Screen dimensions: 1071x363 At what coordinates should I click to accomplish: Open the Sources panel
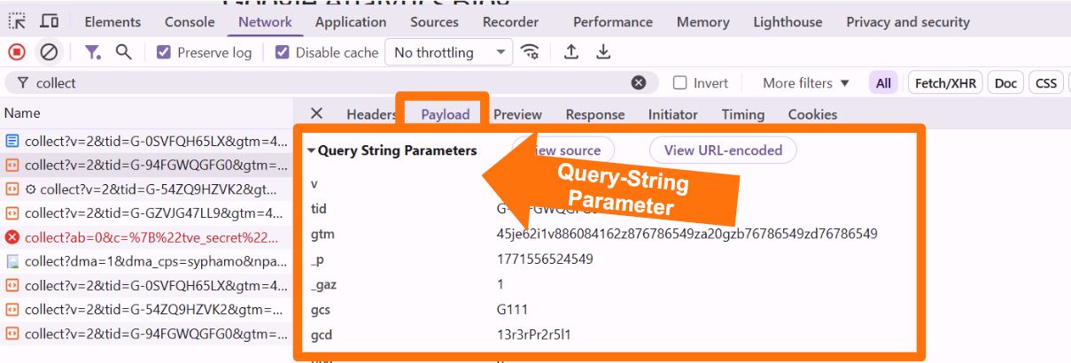click(434, 21)
